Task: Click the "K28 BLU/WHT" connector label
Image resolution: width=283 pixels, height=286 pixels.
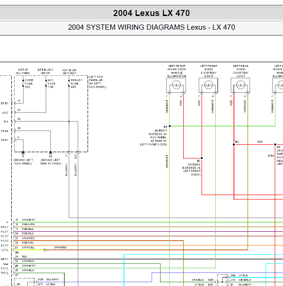Action: (49, 279)
